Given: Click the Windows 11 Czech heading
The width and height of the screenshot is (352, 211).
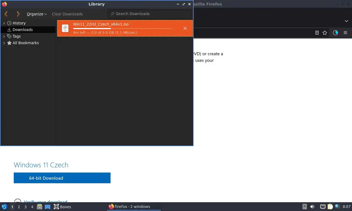Looking at the screenshot, I should (41, 165).
